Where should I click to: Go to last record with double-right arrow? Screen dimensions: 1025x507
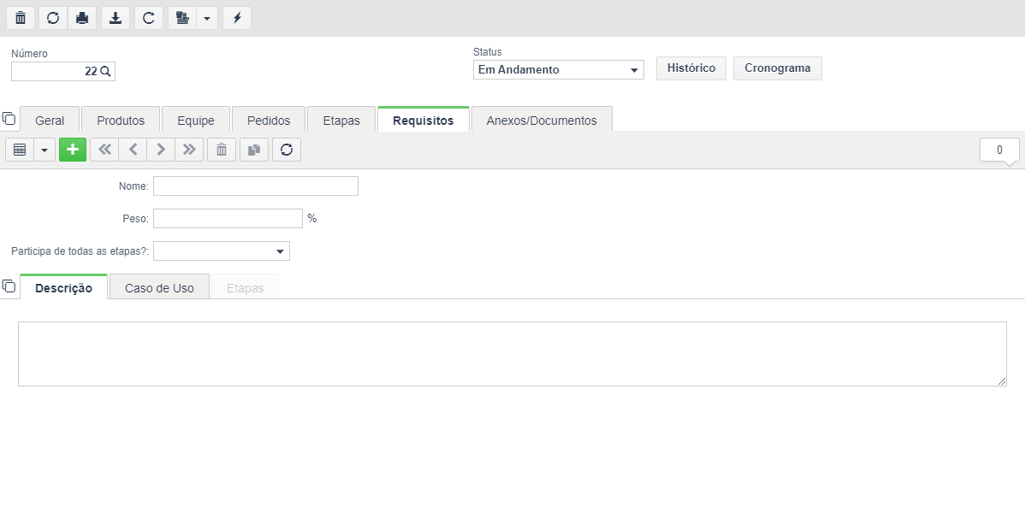[x=189, y=150]
